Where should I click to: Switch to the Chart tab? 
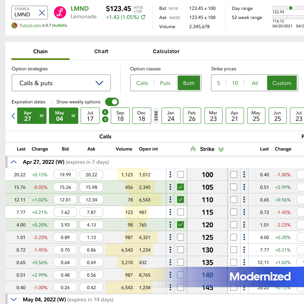click(x=101, y=51)
